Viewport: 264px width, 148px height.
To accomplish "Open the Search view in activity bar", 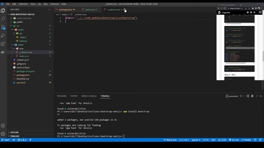I will [3, 18].
